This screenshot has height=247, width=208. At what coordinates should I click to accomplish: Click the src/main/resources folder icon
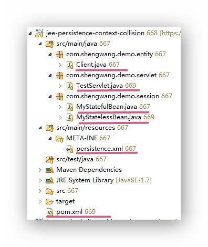click(49, 128)
